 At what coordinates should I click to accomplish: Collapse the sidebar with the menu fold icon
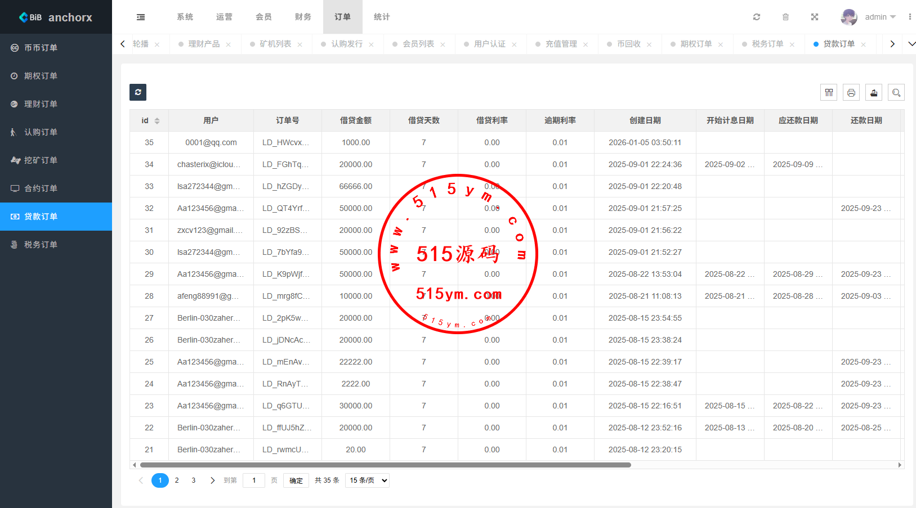coord(141,17)
